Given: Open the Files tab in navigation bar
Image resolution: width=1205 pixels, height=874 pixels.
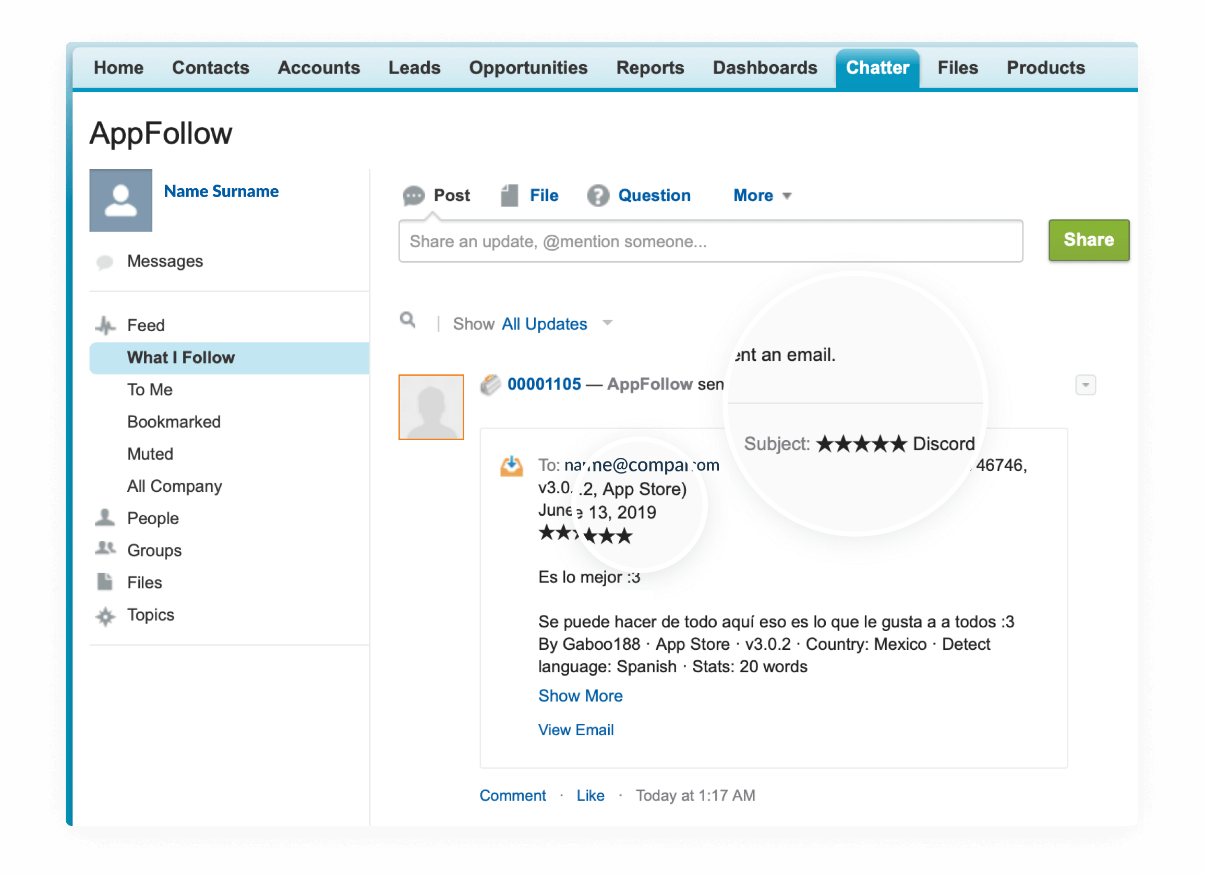Looking at the screenshot, I should tap(957, 68).
